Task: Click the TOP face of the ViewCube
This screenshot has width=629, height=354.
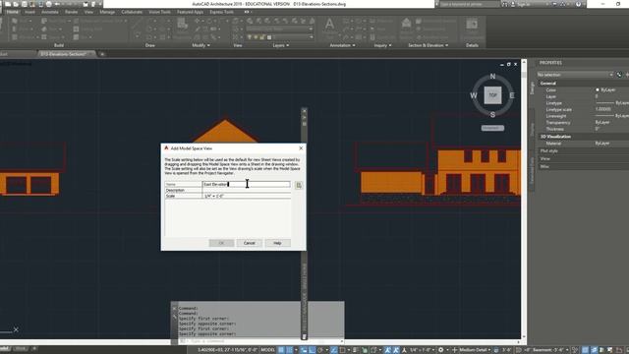Action: coord(492,95)
